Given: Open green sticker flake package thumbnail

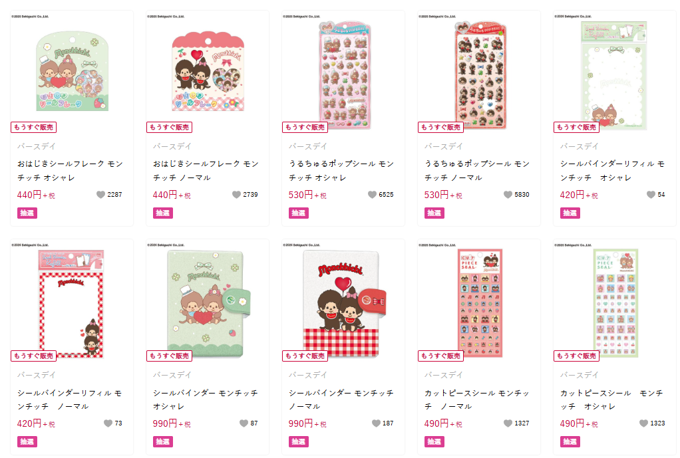Looking at the screenshot, I should pyautogui.click(x=72, y=71).
